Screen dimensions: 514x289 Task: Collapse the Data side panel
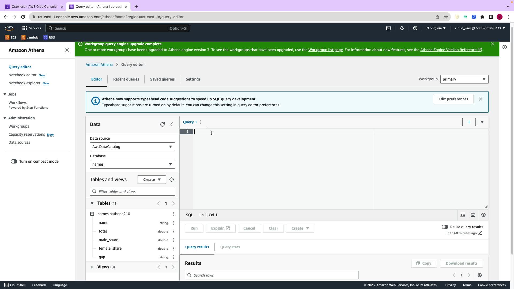pyautogui.click(x=172, y=124)
